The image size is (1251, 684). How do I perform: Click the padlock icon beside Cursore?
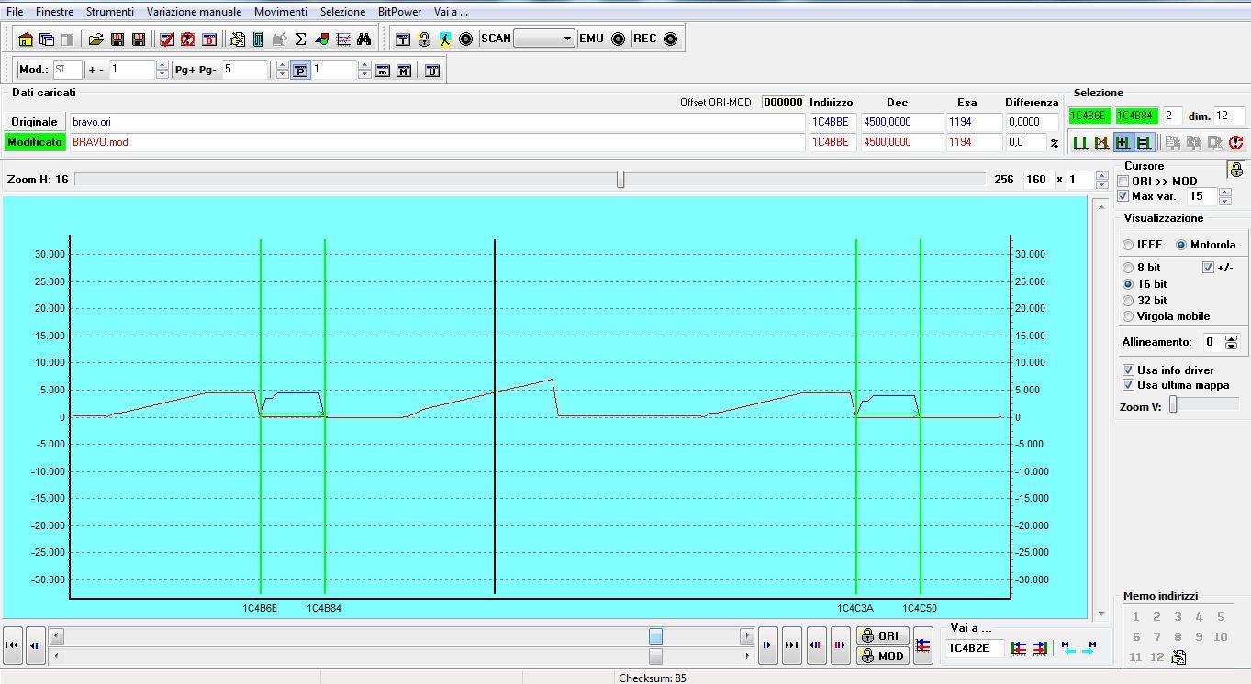[1236, 170]
